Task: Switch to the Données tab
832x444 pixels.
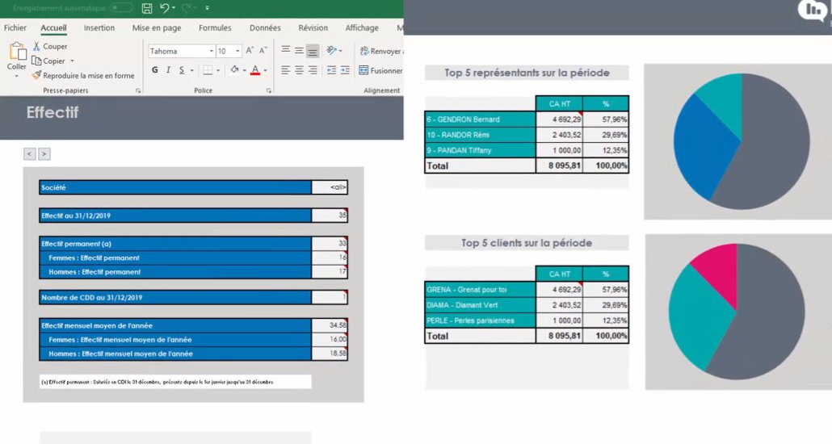Action: coord(265,27)
